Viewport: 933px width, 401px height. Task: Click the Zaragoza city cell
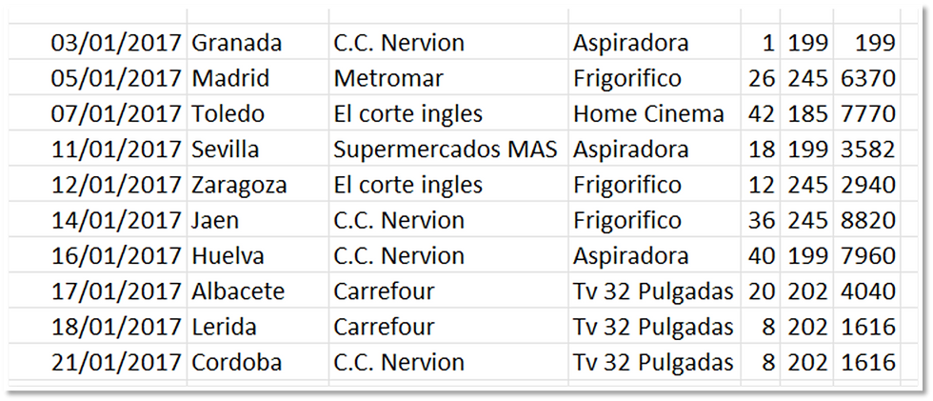pos(258,185)
